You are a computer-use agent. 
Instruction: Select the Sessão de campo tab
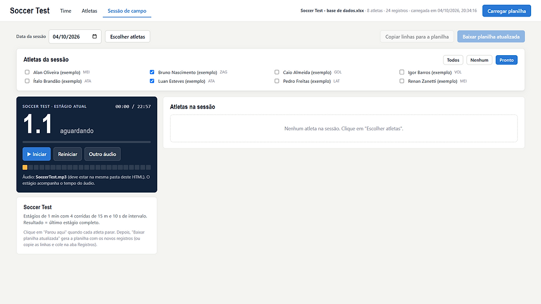(127, 10)
